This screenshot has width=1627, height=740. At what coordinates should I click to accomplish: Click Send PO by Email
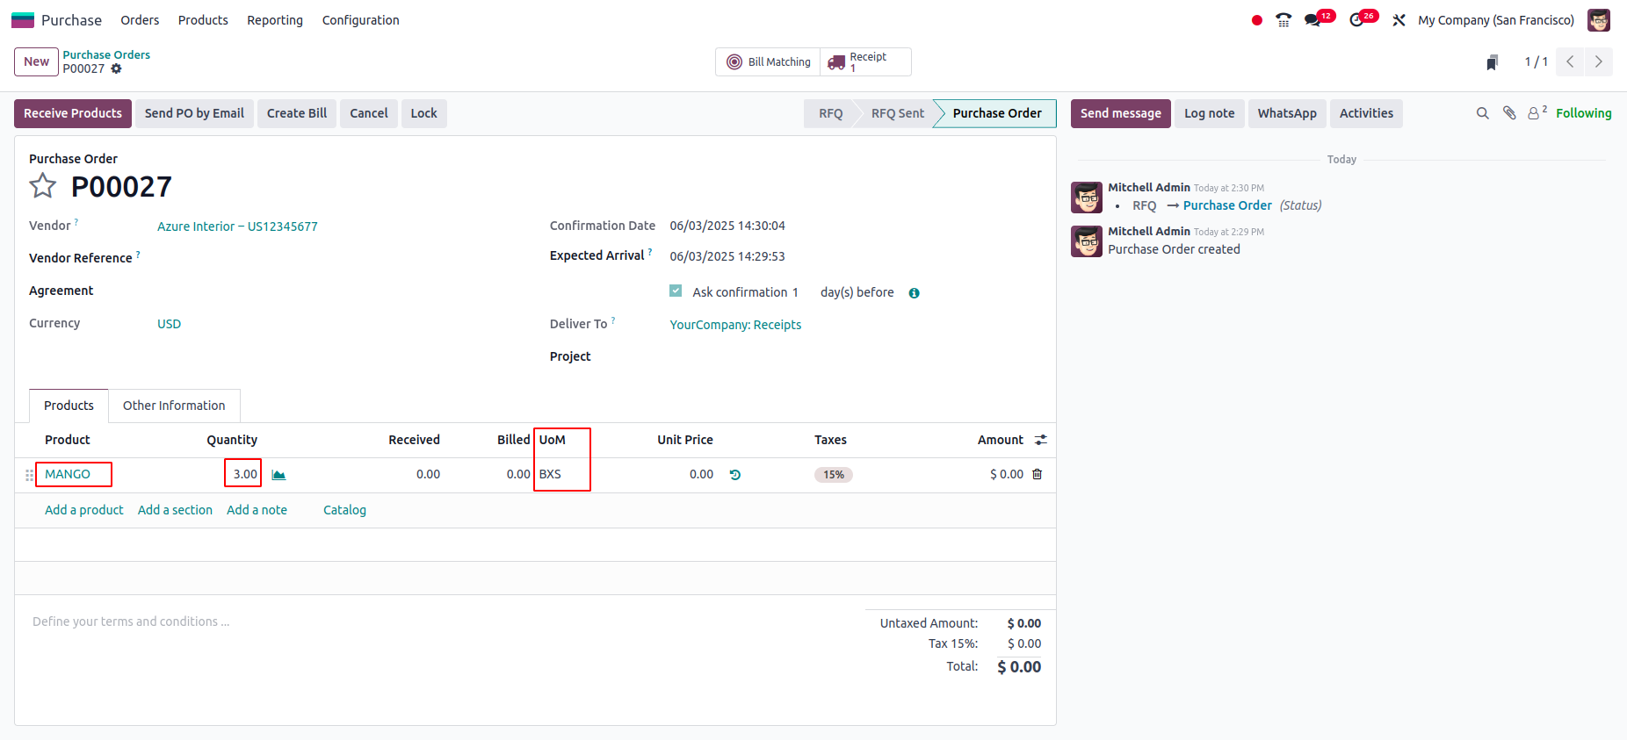[x=194, y=113]
